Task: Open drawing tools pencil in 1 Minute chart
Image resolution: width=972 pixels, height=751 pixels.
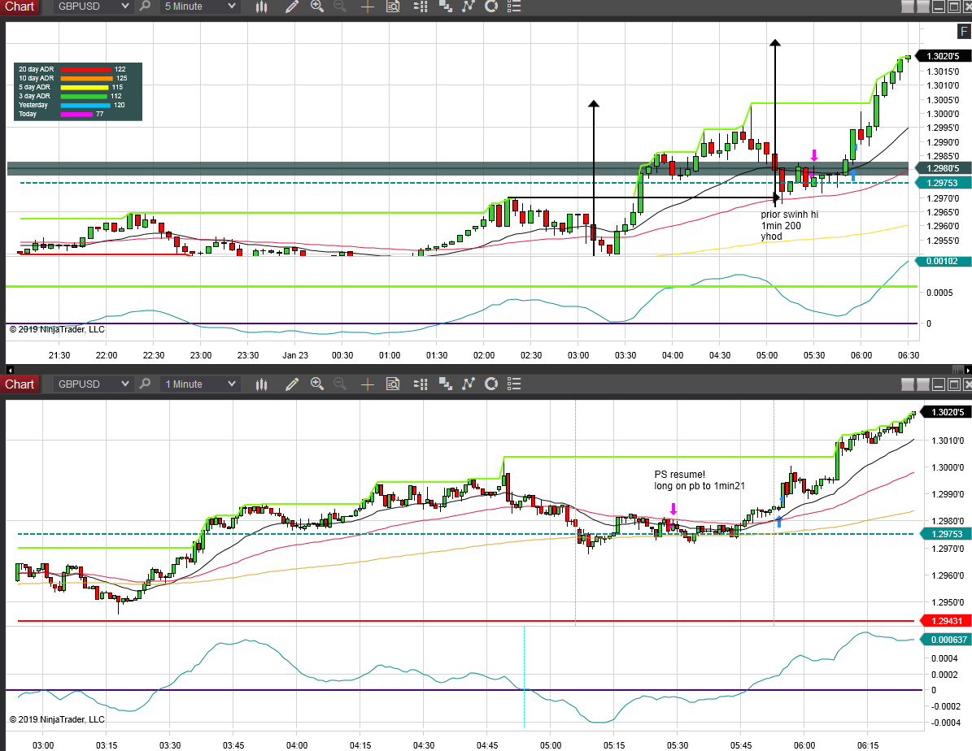Action: tap(291, 384)
